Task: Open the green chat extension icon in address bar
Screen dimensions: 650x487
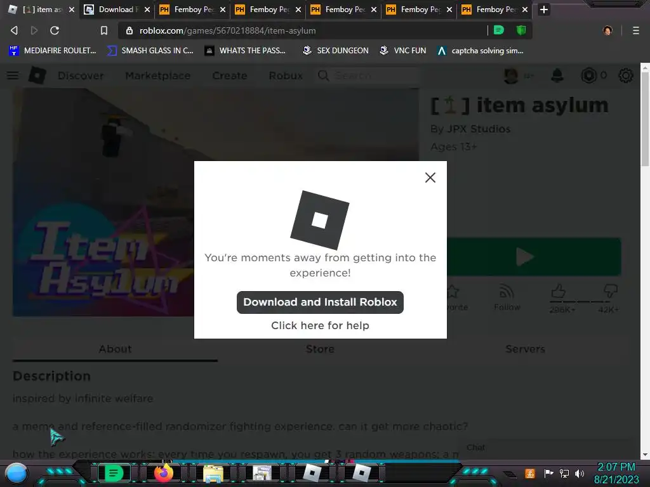Action: [499, 30]
